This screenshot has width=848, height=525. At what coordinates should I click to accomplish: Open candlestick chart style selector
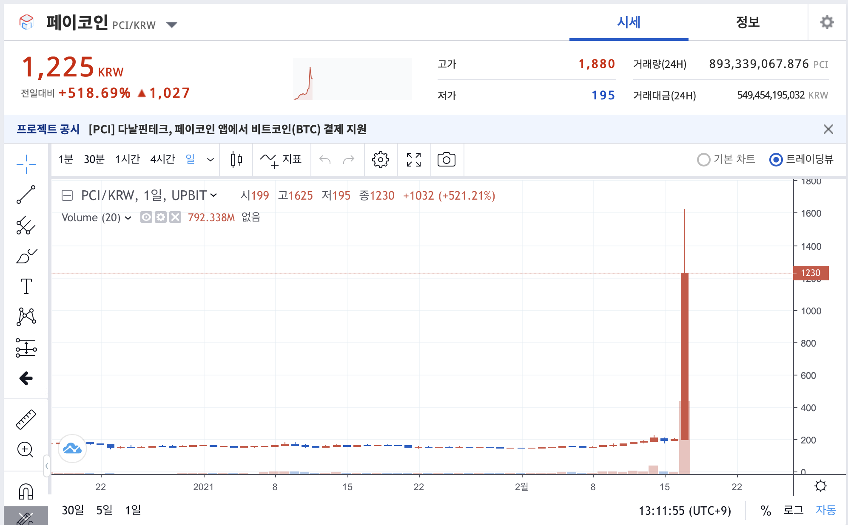(236, 160)
